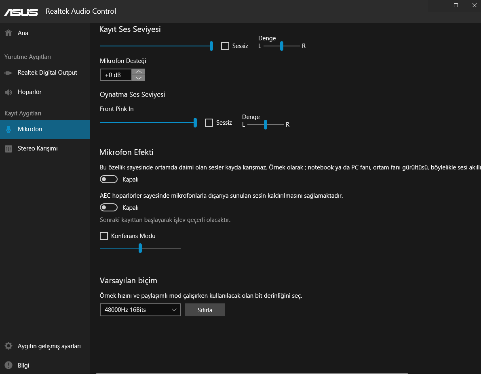The height and width of the screenshot is (374, 481).
Task: Increase Mikrofon Desteği with up arrow
Action: click(139, 72)
